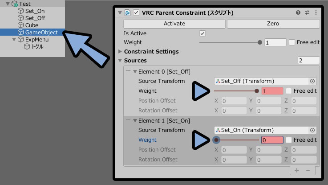
Task: Select Set_On object in the hierarchy
Action: (35, 11)
